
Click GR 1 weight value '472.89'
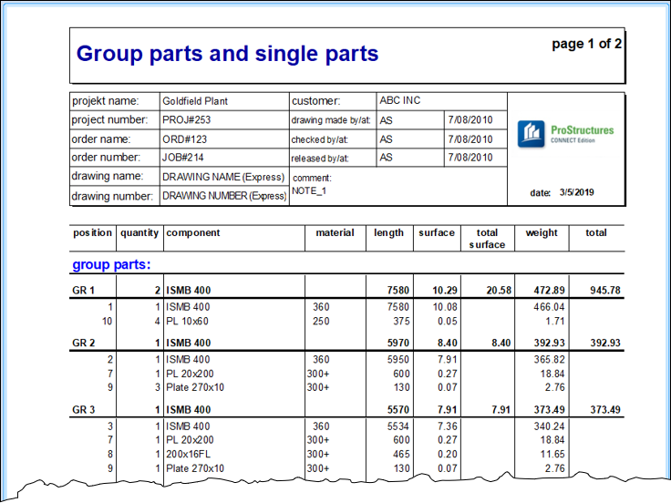coord(549,291)
